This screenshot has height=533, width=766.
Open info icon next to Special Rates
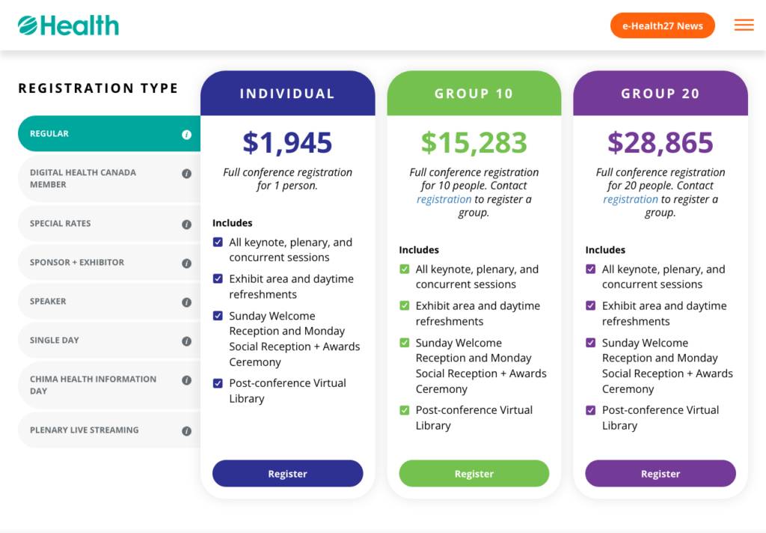[186, 225]
